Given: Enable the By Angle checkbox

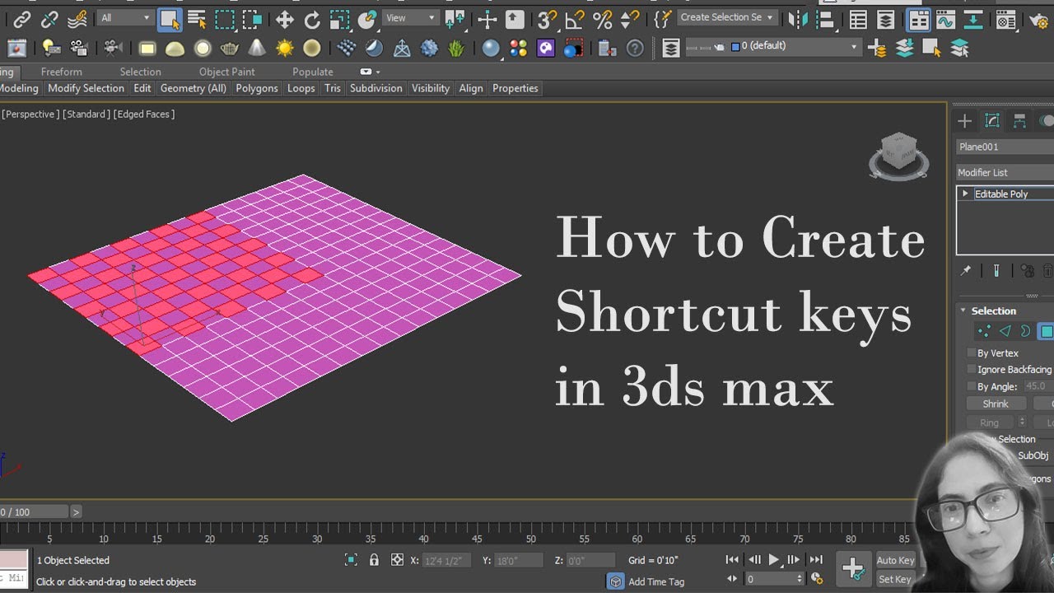Looking at the screenshot, I should [971, 386].
